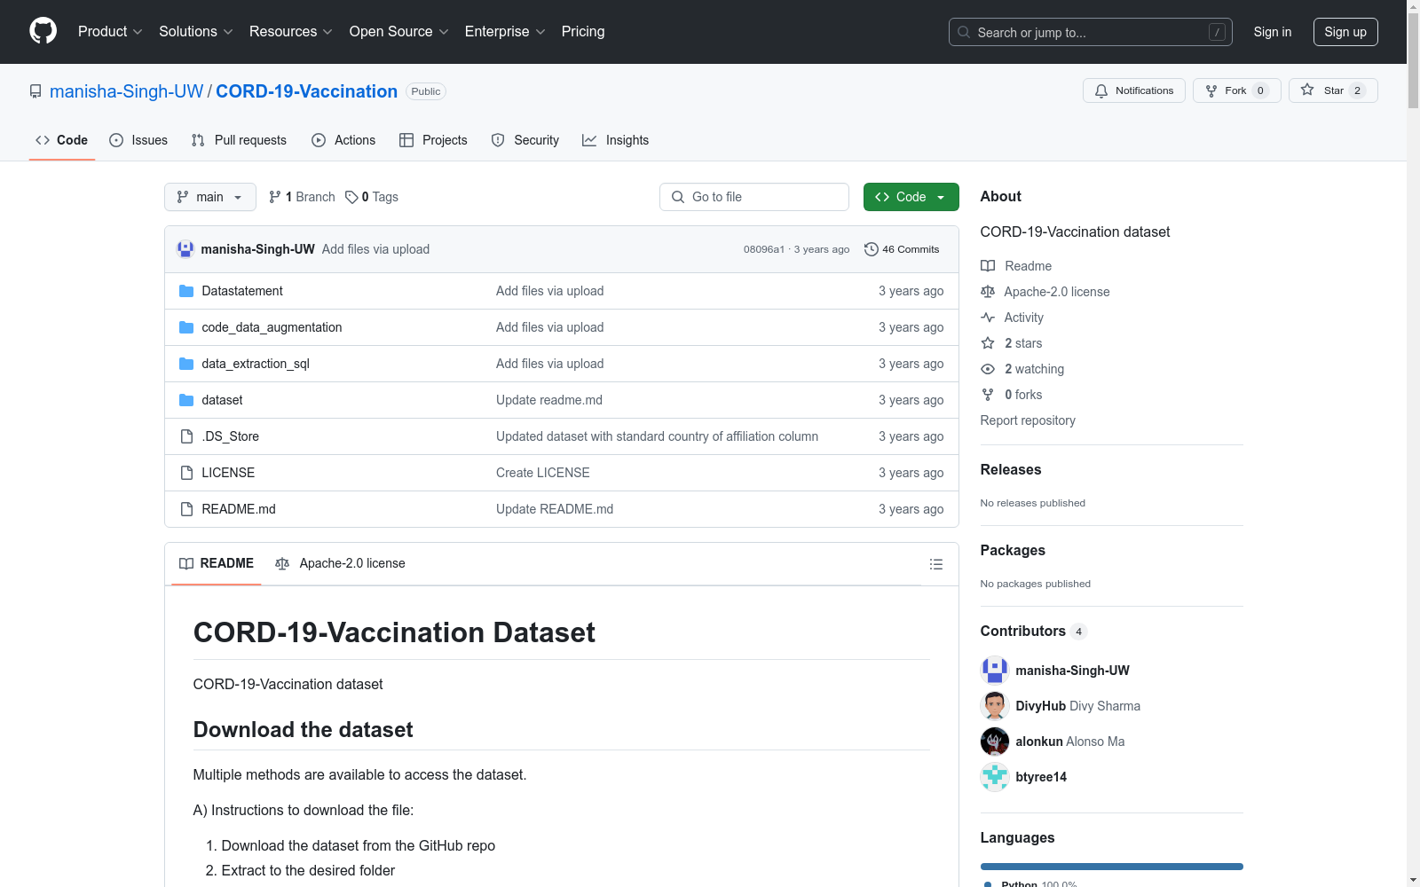Click the Report repository link
This screenshot has width=1420, height=887.
[x=1028, y=420]
